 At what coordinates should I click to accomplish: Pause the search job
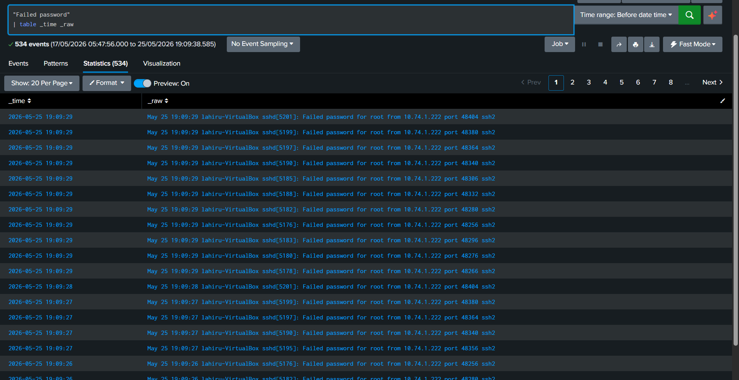(584, 44)
